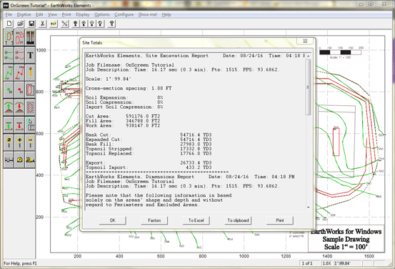Image resolution: width=395 pixels, height=269 pixels.
Task: Click the 'Bank Cut: 54716.4 YD3' line
Action: [149, 134]
